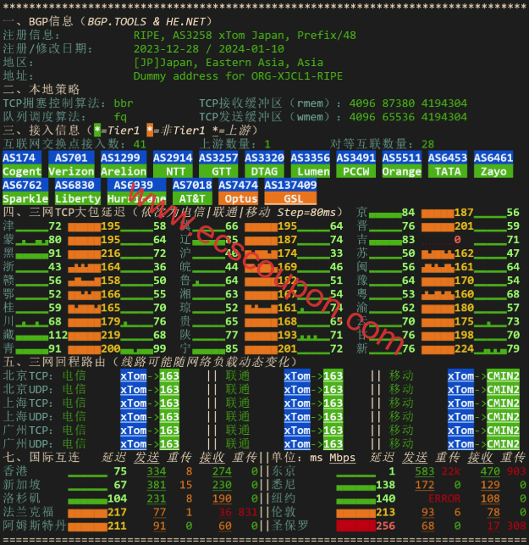
Task: Click the AS701 Verizon badge
Action: (x=71, y=164)
